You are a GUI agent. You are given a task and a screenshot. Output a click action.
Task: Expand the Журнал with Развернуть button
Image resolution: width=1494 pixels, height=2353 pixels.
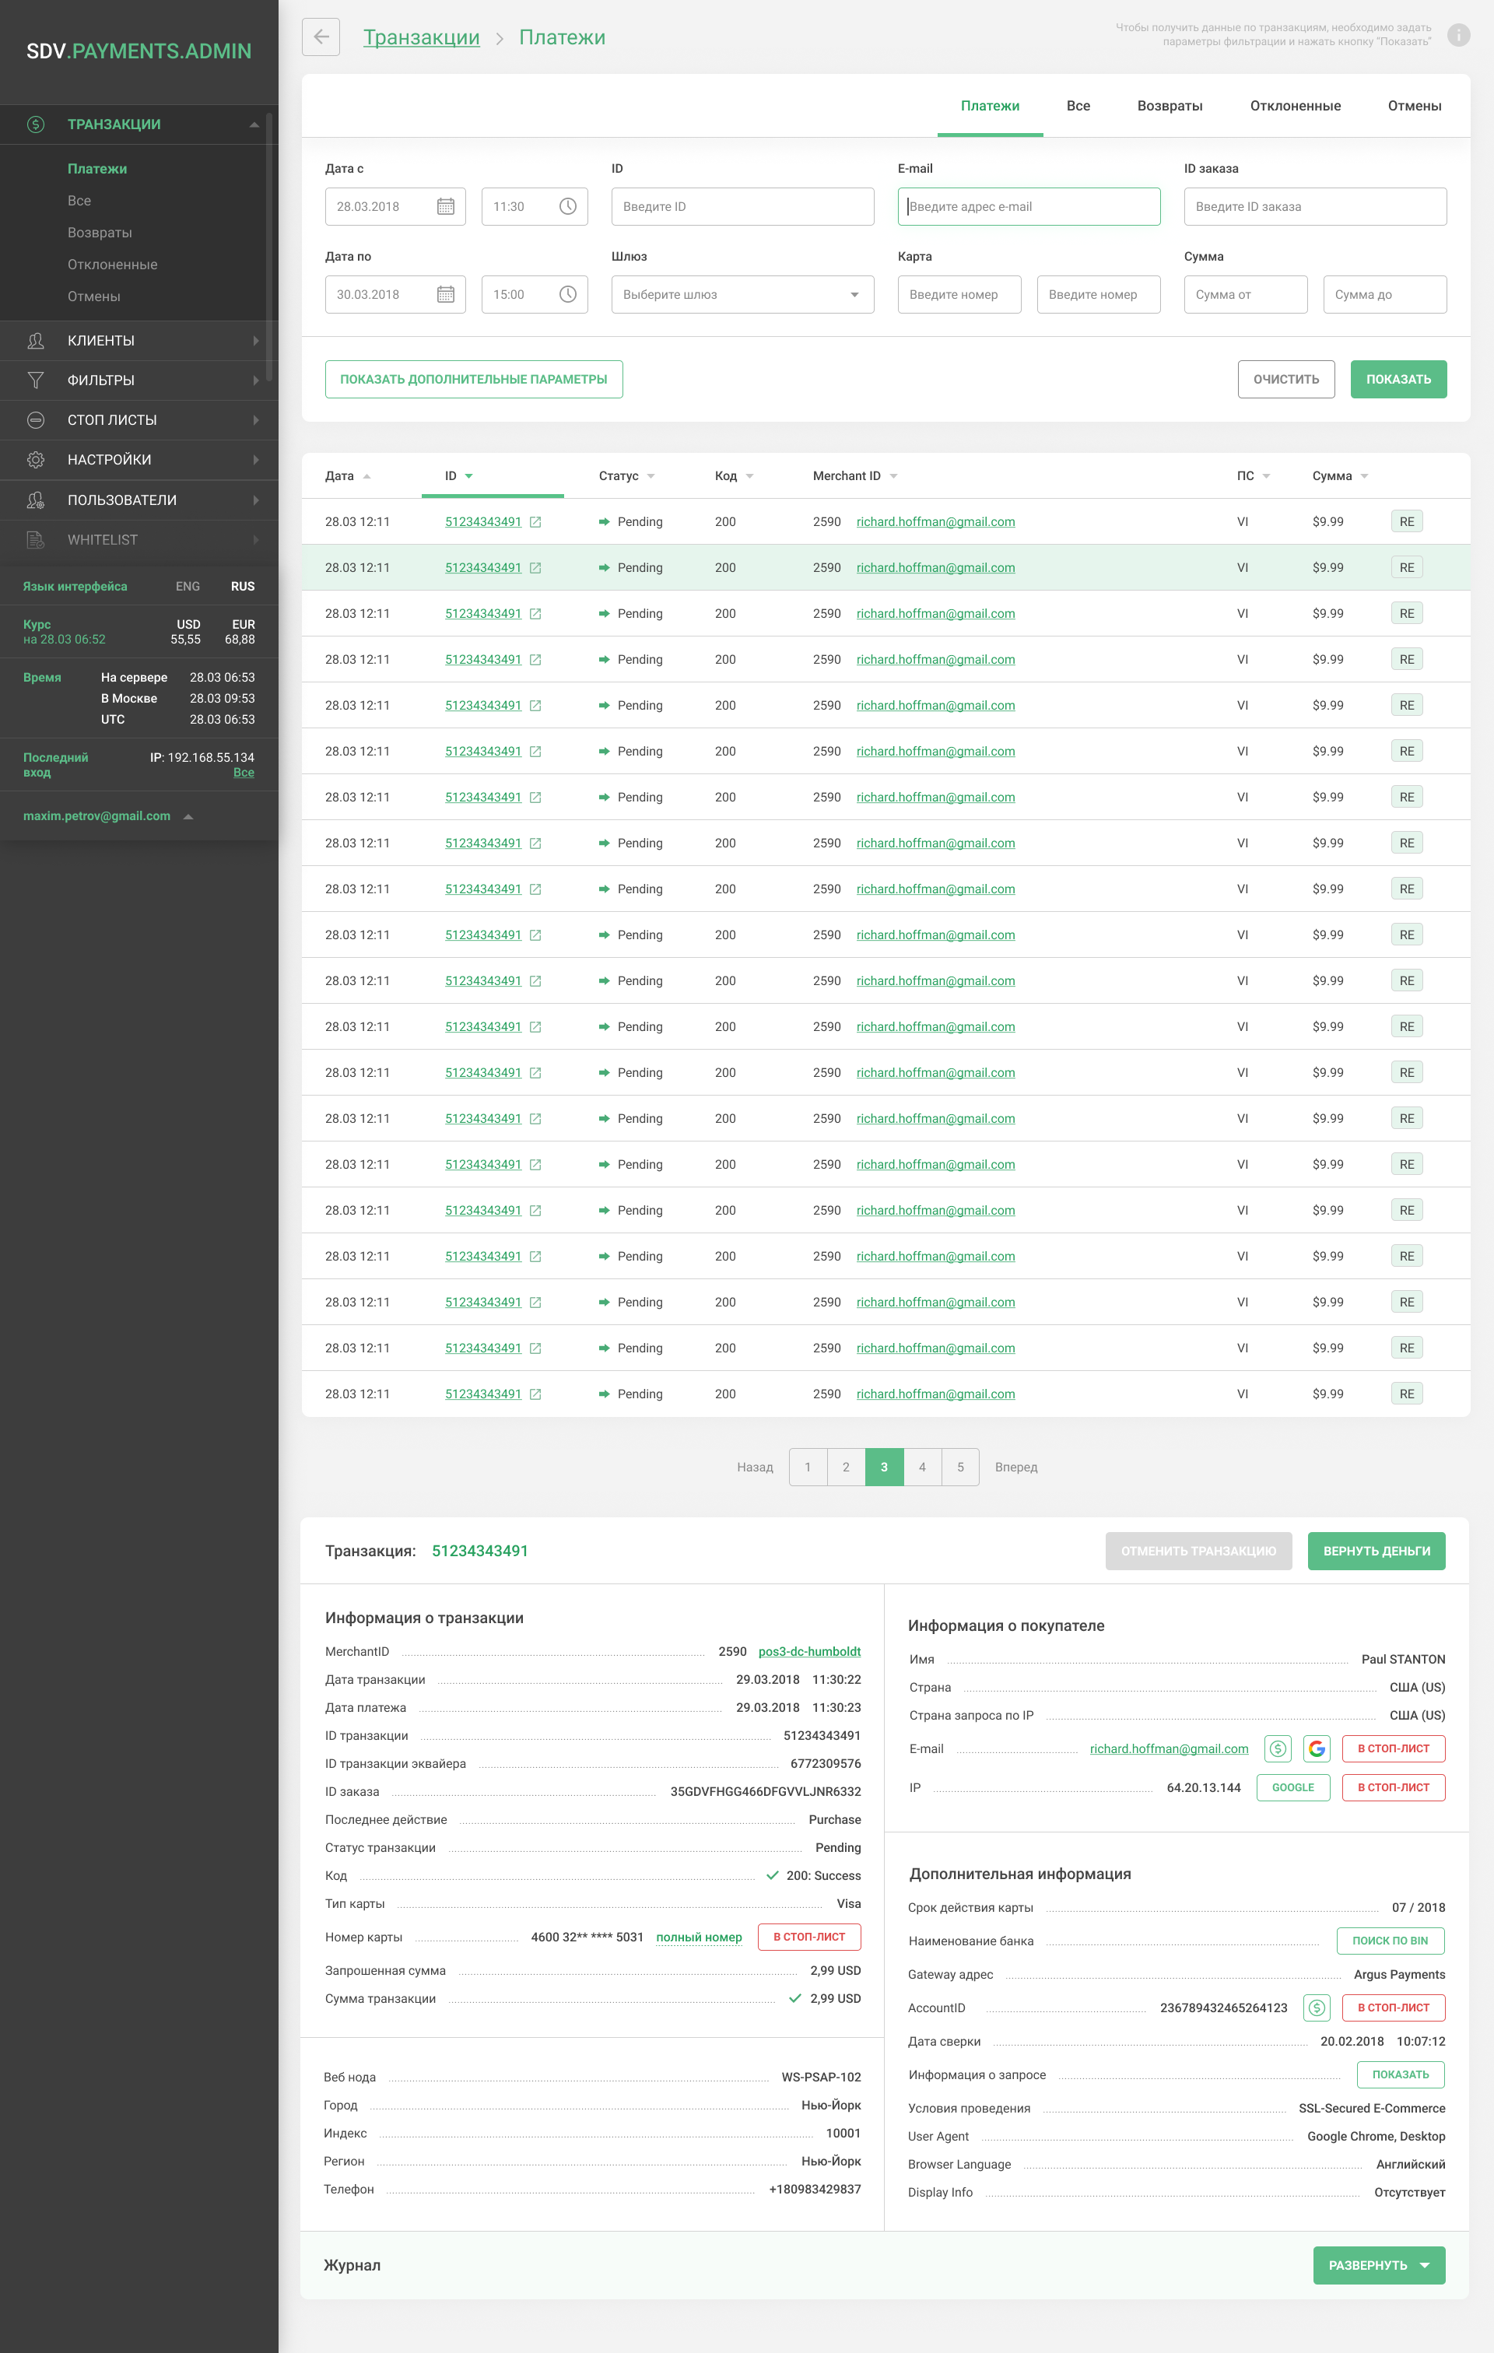1378,2265
